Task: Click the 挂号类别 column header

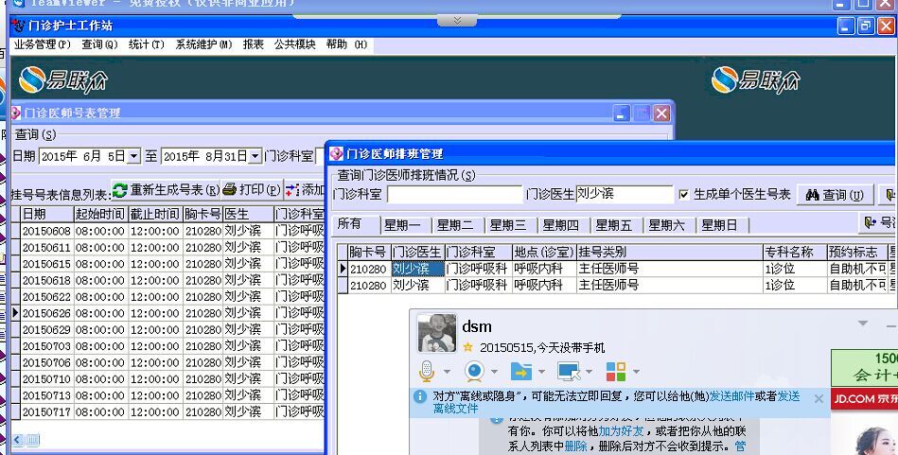Action: pyautogui.click(x=670, y=252)
